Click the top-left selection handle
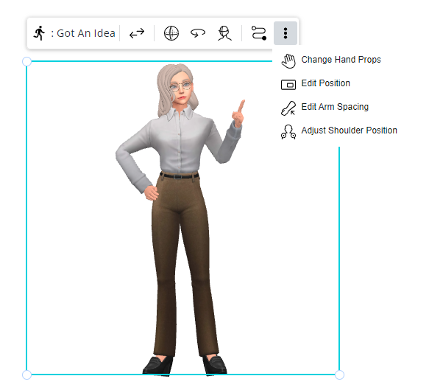429x390 pixels. click(26, 62)
